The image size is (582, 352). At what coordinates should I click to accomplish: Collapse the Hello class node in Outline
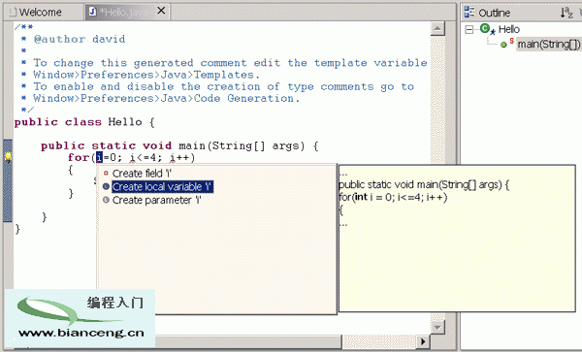(x=469, y=29)
